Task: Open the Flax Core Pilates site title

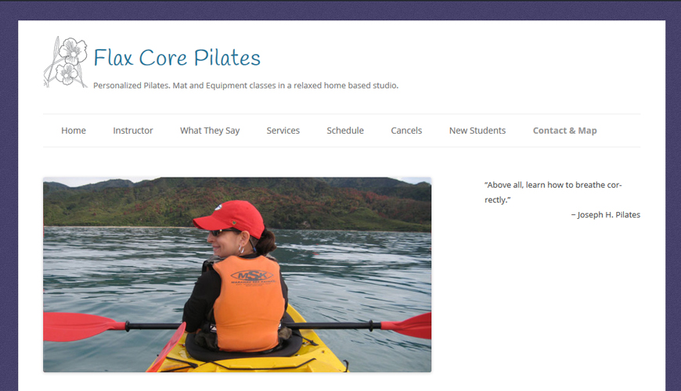Action: click(177, 58)
